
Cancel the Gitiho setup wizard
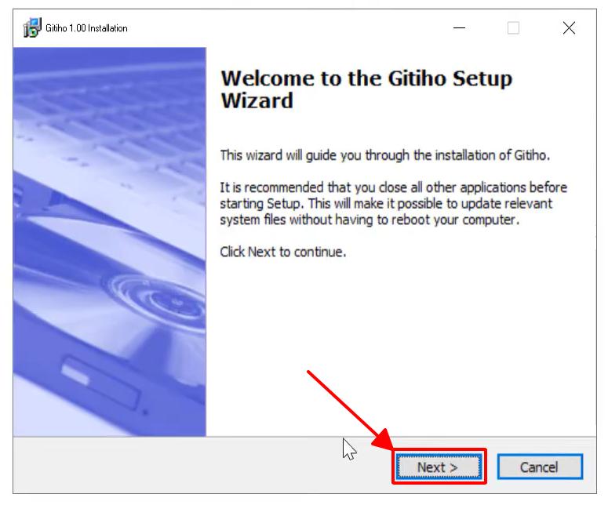point(540,467)
